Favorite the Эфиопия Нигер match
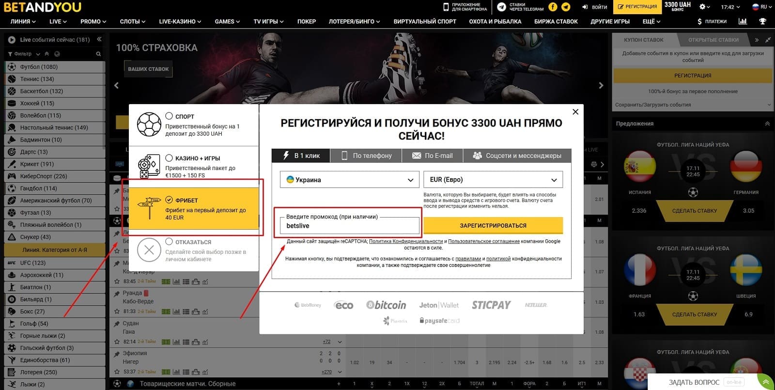The image size is (775, 390). (x=117, y=372)
